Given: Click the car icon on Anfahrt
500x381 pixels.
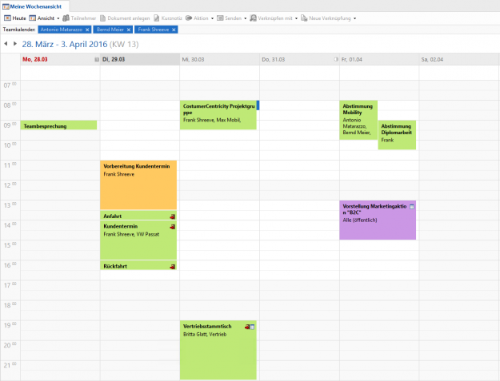Looking at the screenshot, I should point(173,216).
